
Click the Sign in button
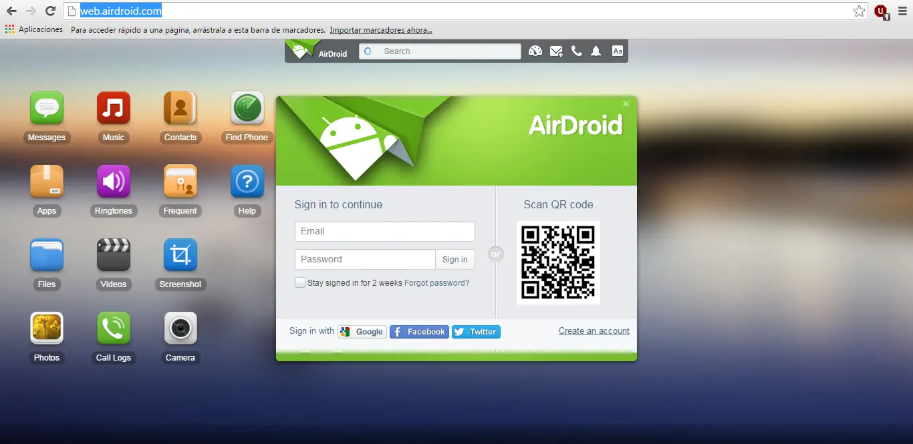455,259
